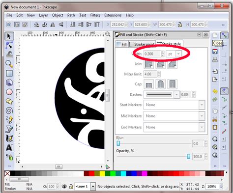Open the Object menu
233x193 pixels.
pyautogui.click(x=58, y=15)
